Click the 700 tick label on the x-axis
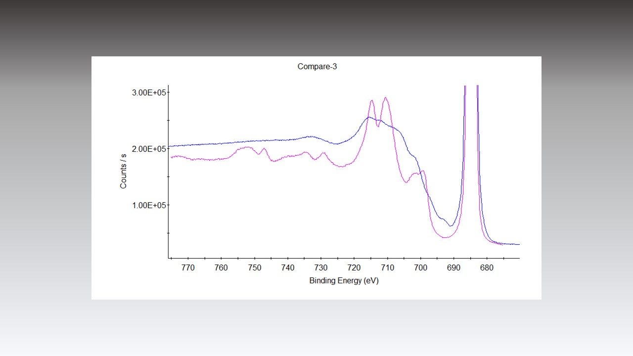633x356 pixels. coord(421,266)
